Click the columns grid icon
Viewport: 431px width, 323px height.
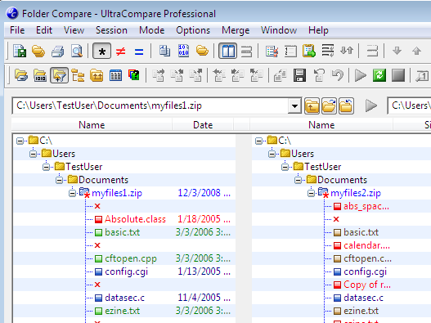(115, 75)
